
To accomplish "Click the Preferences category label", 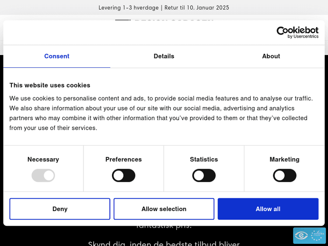I will (124, 159).
